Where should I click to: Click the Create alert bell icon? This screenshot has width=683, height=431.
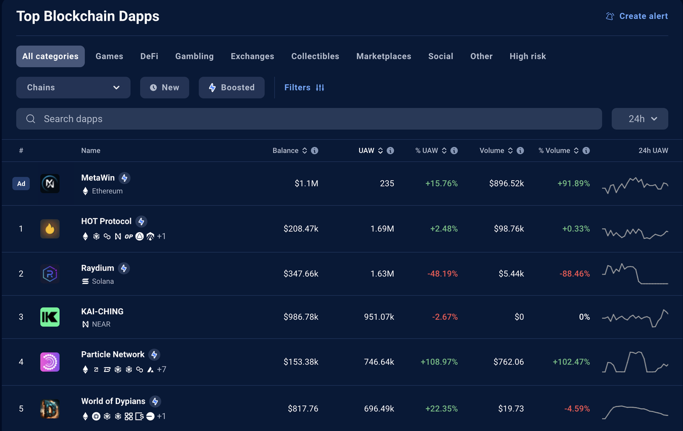coord(610,17)
